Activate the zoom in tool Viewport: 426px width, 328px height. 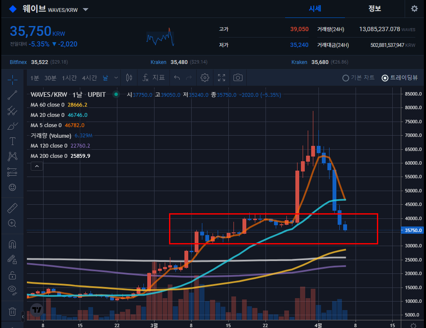coord(12,223)
